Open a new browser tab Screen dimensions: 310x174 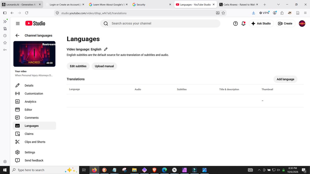(x=264, y=5)
